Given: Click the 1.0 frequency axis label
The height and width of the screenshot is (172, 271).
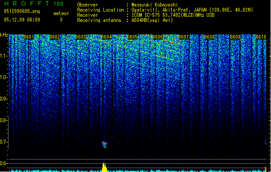Looking at the screenshot, I should pos(4,77).
